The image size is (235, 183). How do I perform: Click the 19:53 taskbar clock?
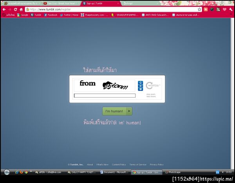coord(229,172)
